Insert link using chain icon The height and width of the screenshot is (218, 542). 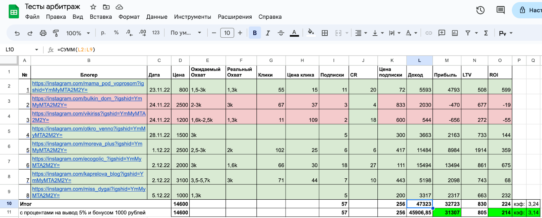click(429, 33)
